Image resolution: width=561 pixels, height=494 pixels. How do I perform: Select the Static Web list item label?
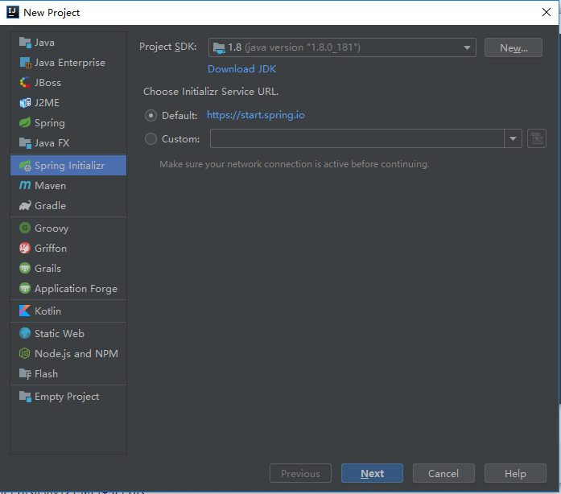coord(60,333)
